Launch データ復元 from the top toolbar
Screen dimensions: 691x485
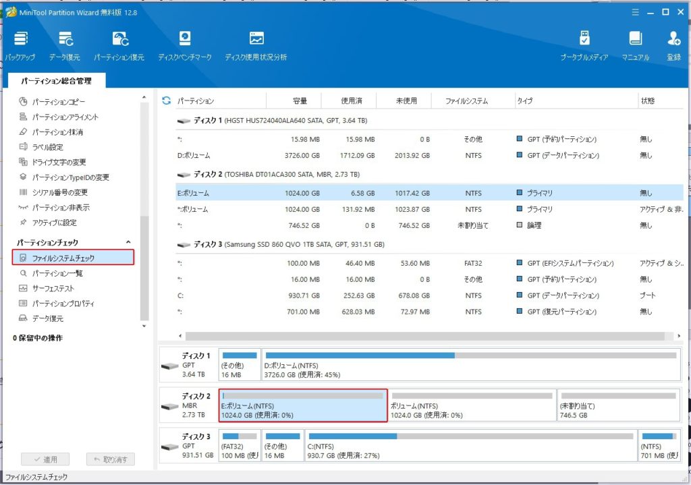[x=65, y=46]
